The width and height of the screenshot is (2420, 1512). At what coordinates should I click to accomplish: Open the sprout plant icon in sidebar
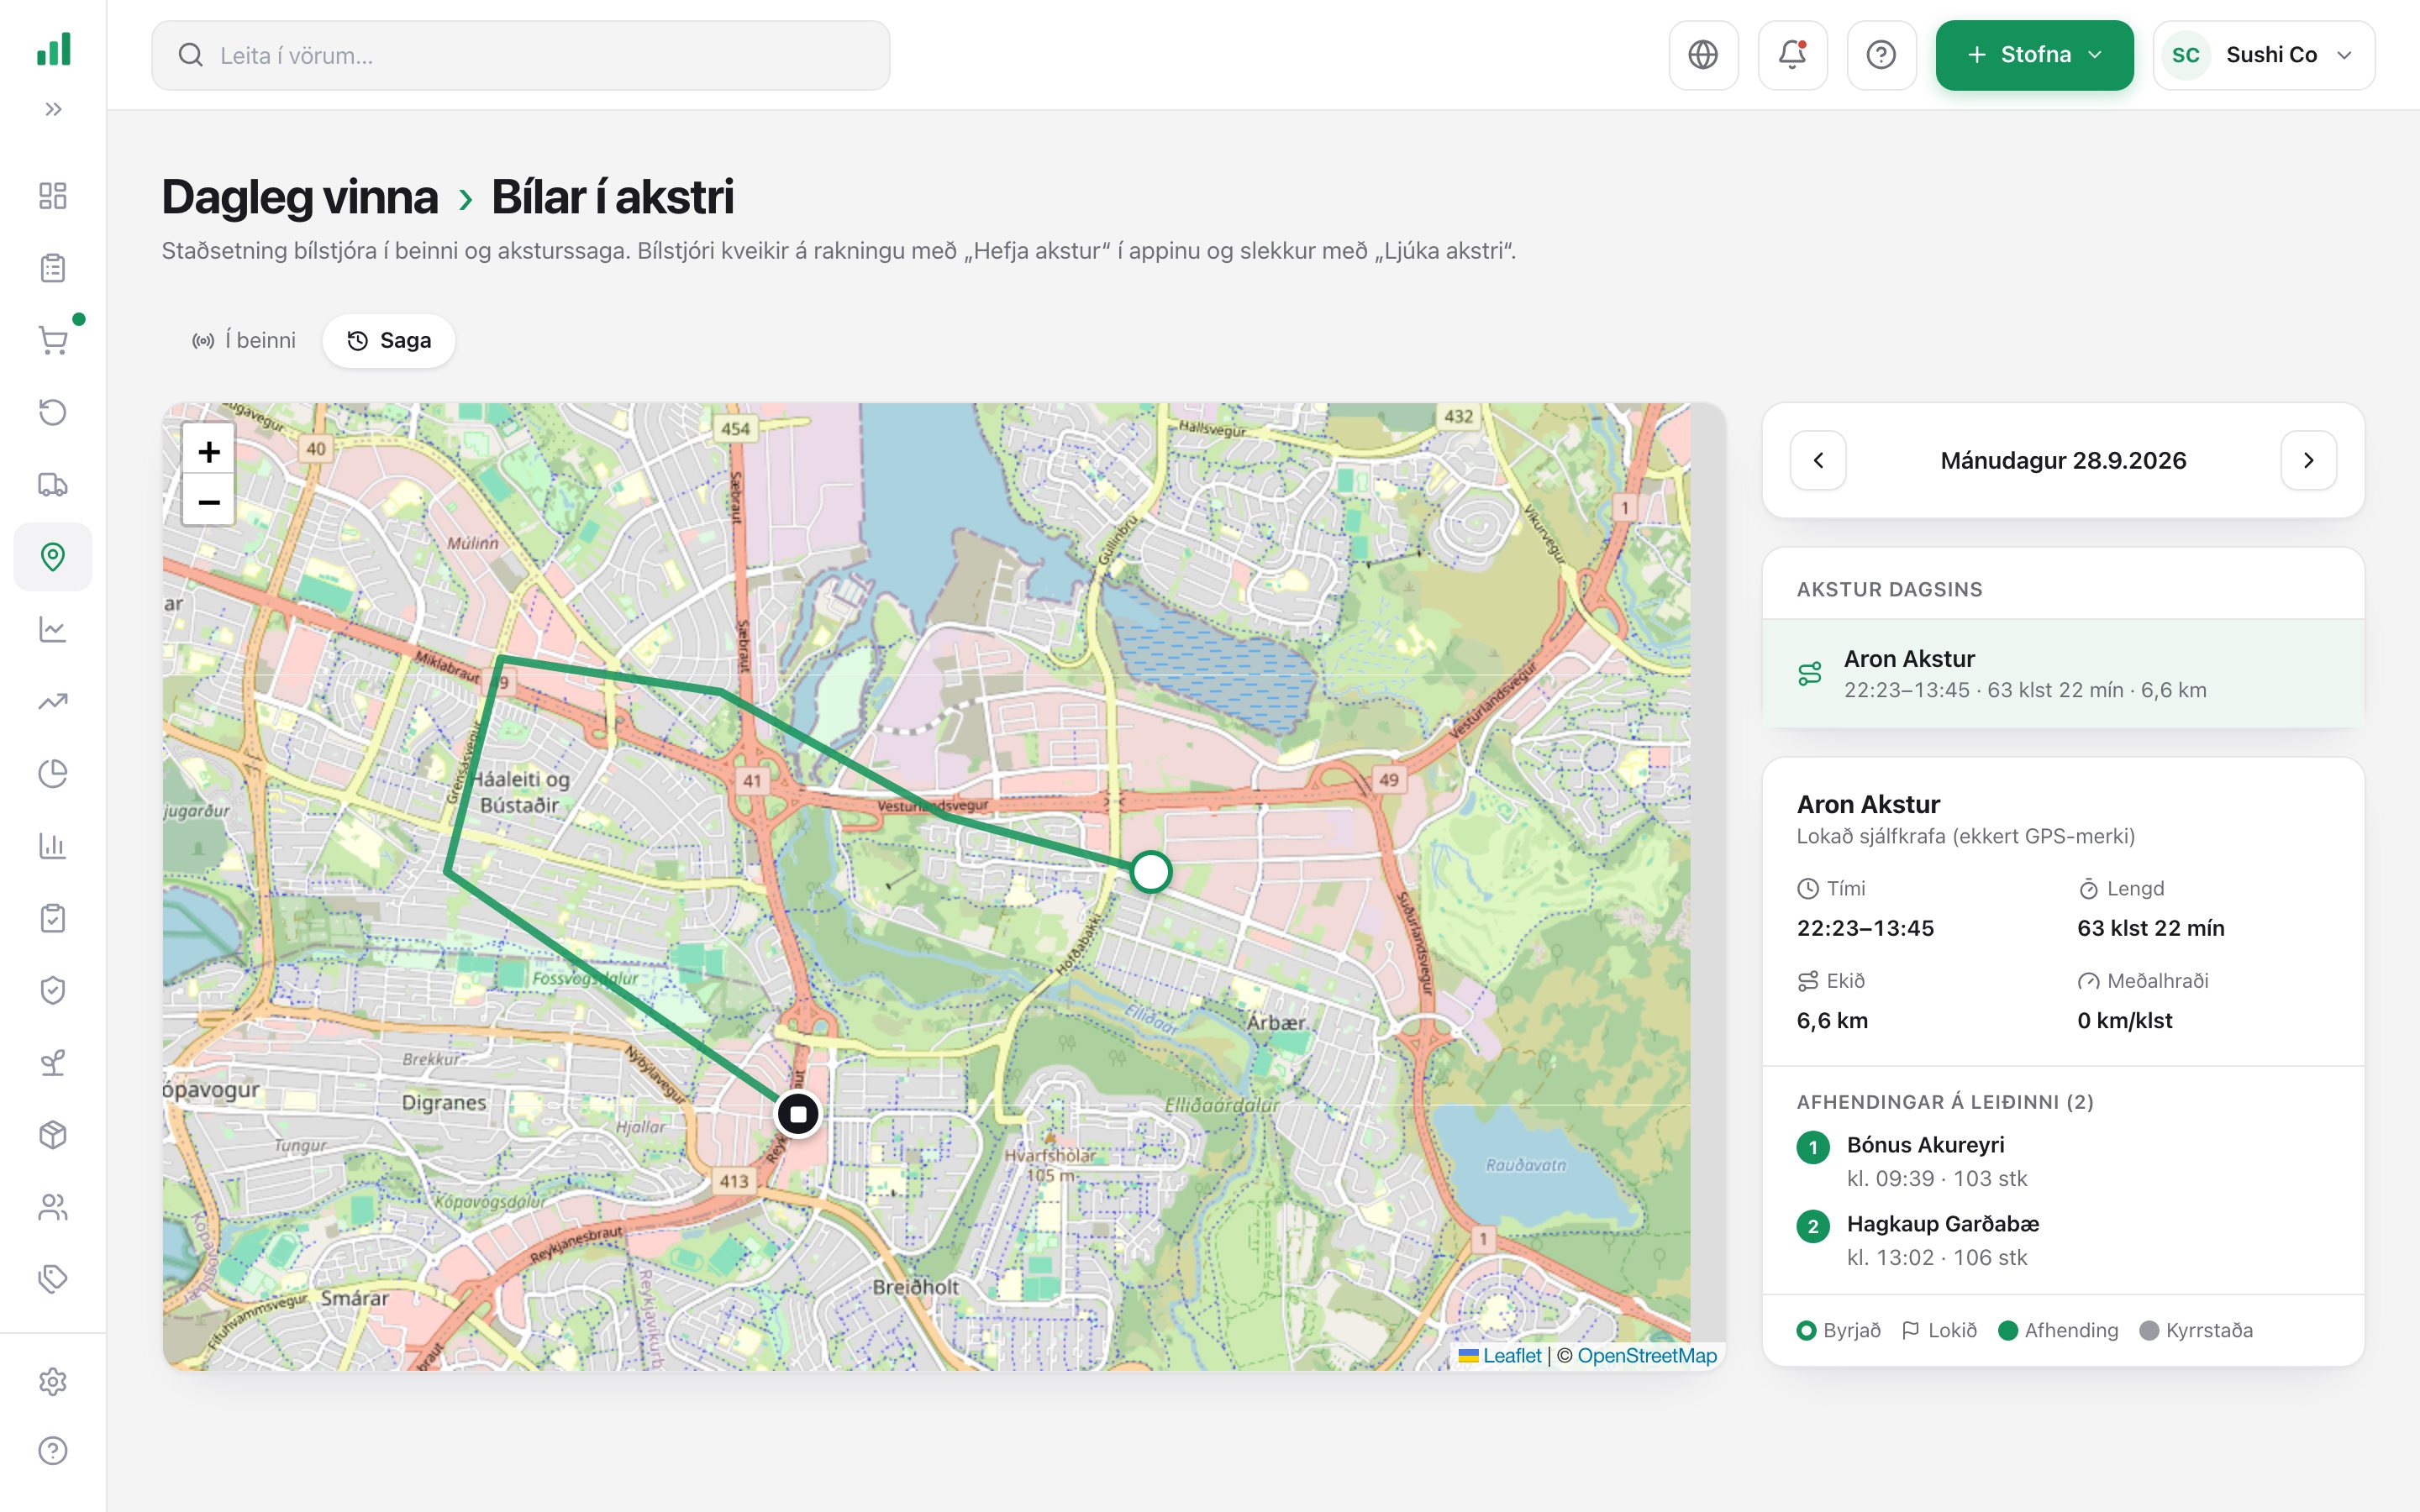(53, 1062)
